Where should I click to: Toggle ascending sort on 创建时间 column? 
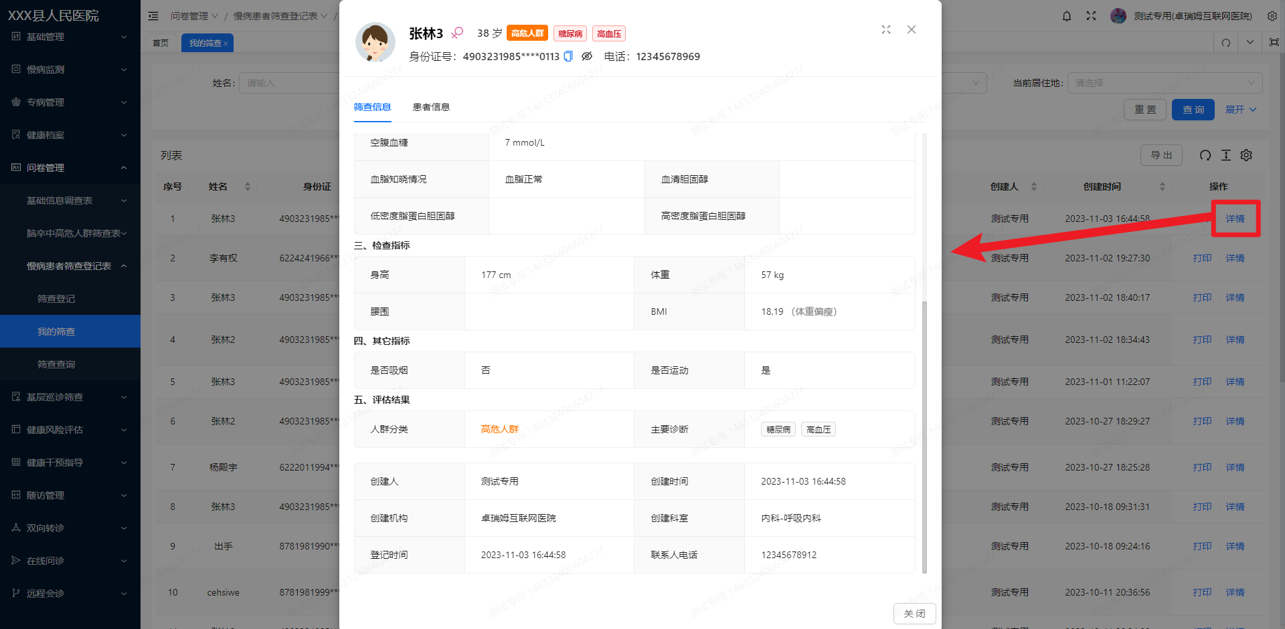[x=1161, y=182]
